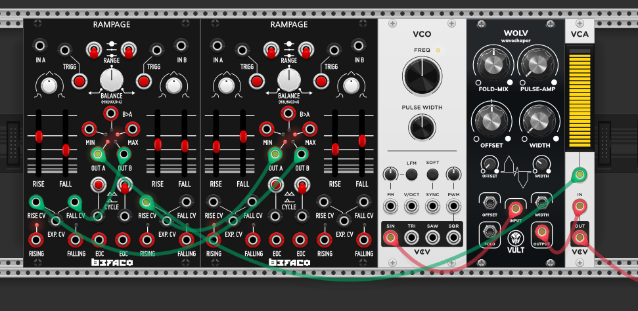Click the VCO PWM input jack

(x=453, y=207)
